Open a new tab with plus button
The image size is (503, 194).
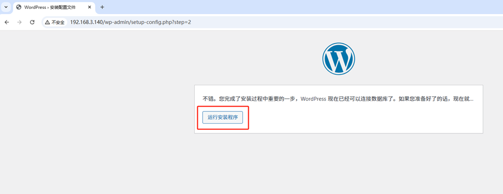[x=102, y=7]
